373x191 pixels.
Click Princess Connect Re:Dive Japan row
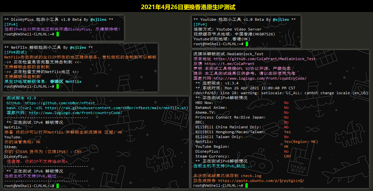pos(242,117)
